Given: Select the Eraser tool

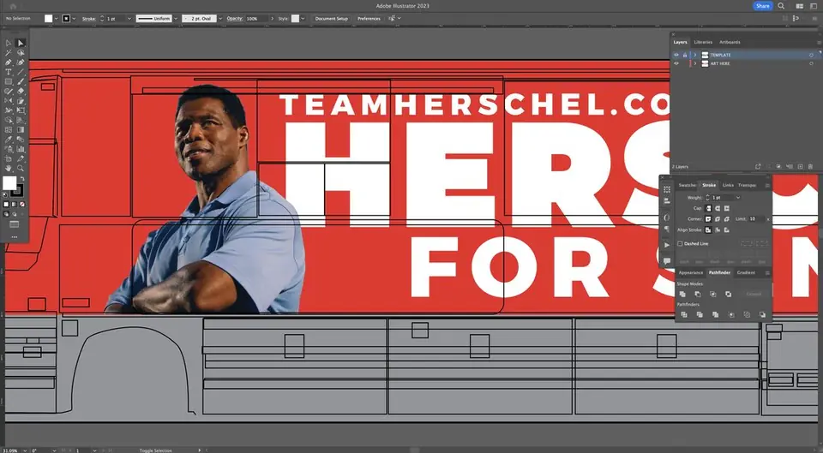Looking at the screenshot, I should [x=21, y=92].
